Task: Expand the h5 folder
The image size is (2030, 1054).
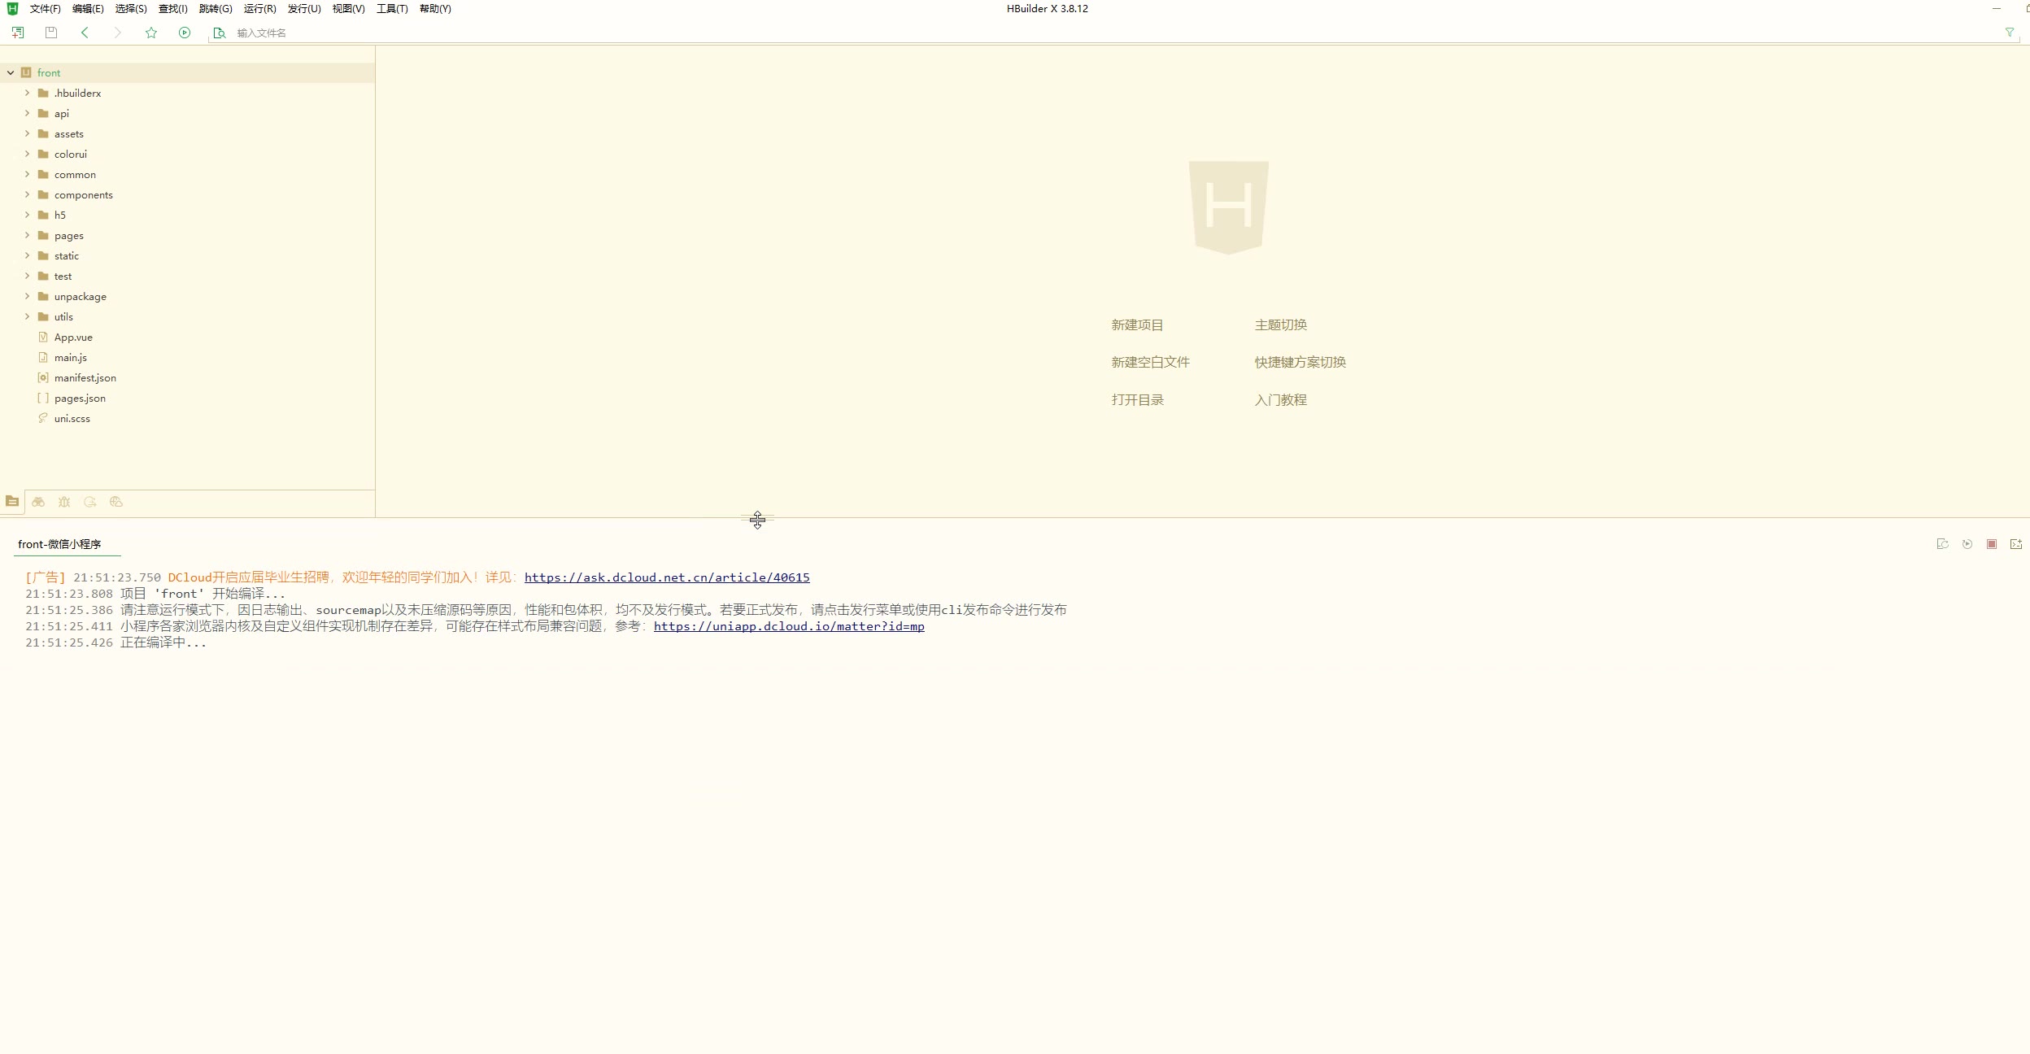Action: [27, 215]
